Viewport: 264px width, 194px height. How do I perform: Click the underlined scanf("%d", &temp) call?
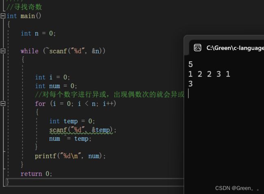81,130
